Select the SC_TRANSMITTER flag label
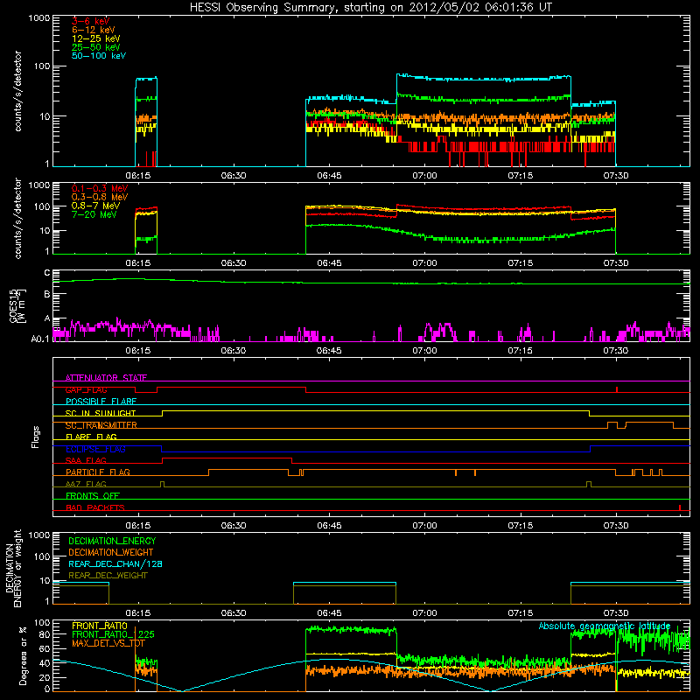This screenshot has height=700, width=700. pyautogui.click(x=101, y=425)
